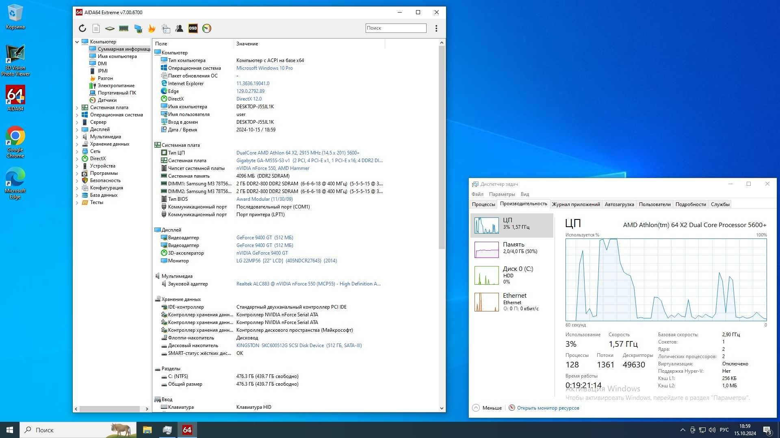Click the DirectX 12.0 link
This screenshot has height=438, width=780.
tap(249, 99)
